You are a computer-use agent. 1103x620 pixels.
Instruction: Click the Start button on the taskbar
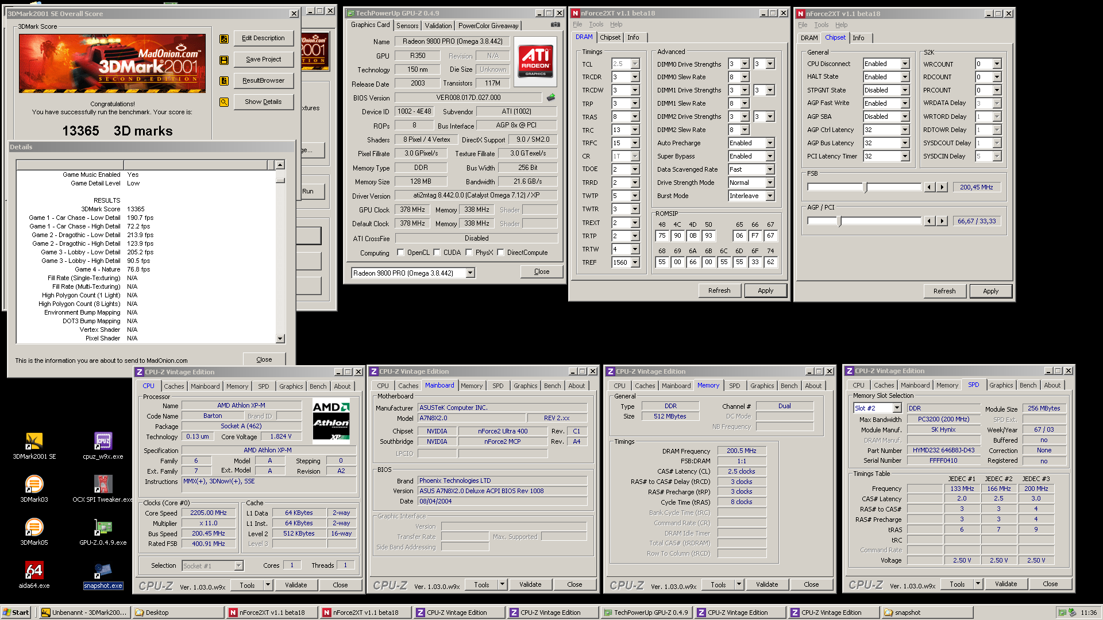click(x=16, y=613)
